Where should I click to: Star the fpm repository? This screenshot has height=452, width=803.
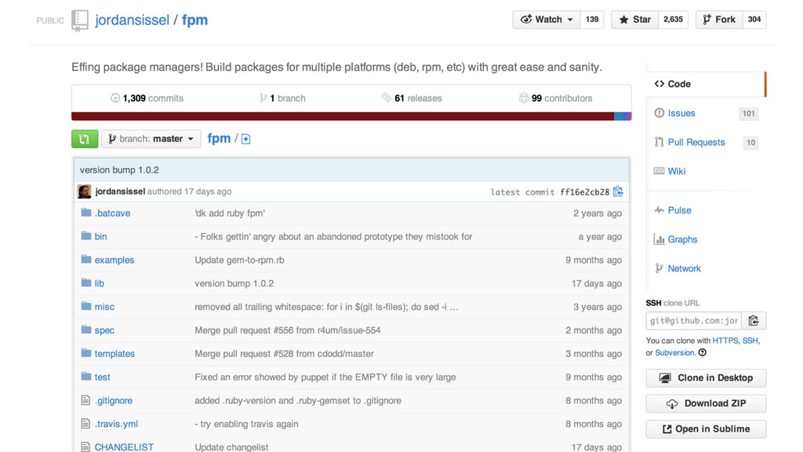[x=634, y=20]
